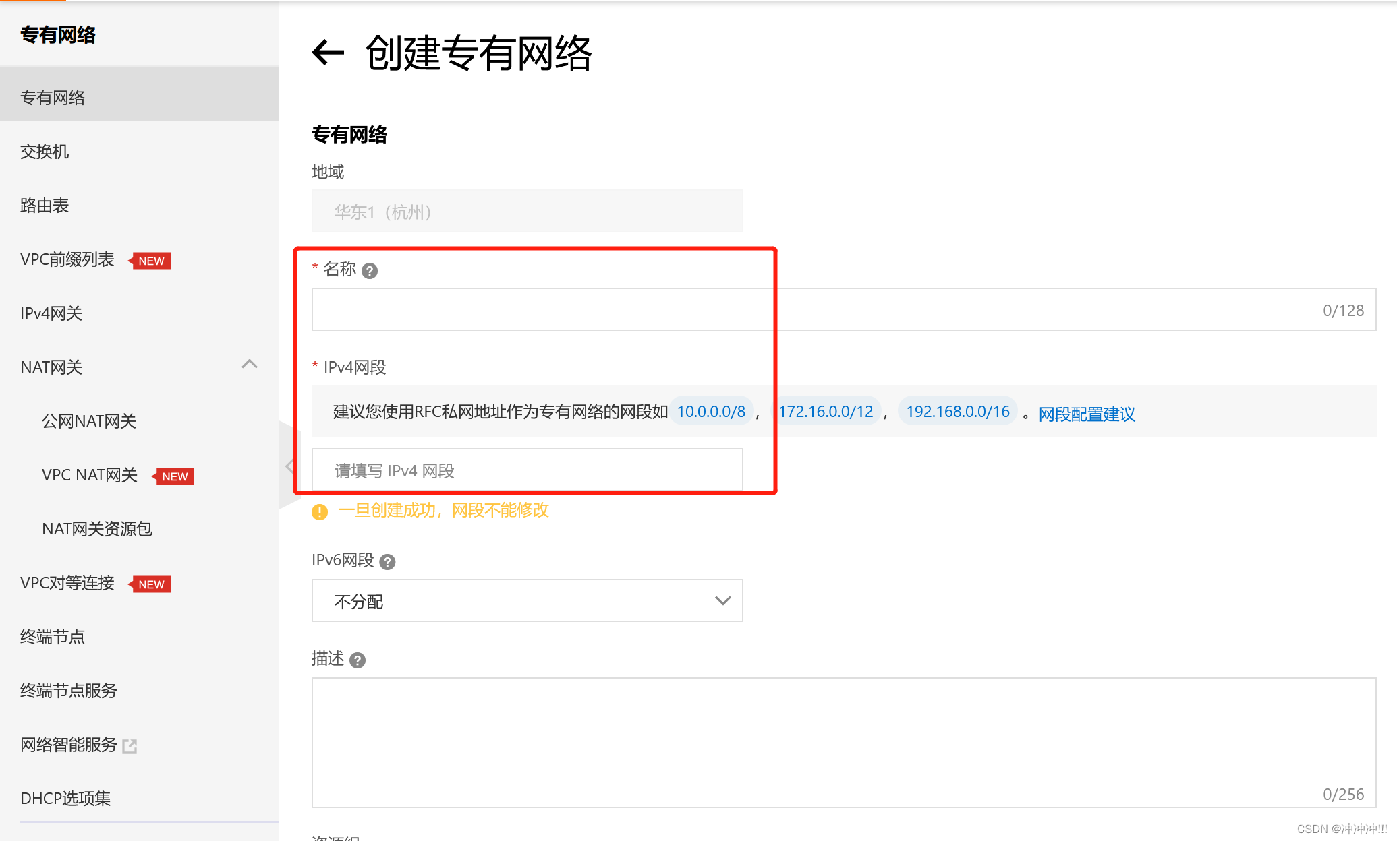Navigate to 路由表 in the sidebar

tap(44, 206)
